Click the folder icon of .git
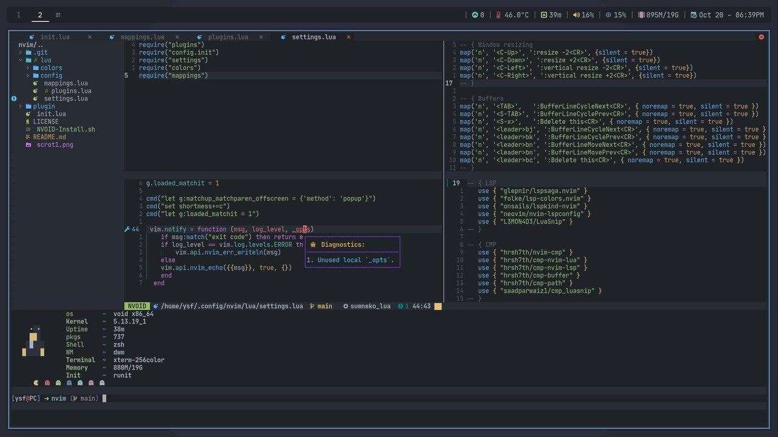 [x=29, y=53]
